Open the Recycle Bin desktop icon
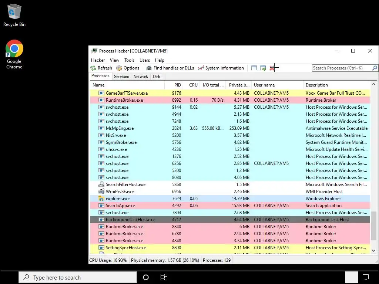 [14, 15]
